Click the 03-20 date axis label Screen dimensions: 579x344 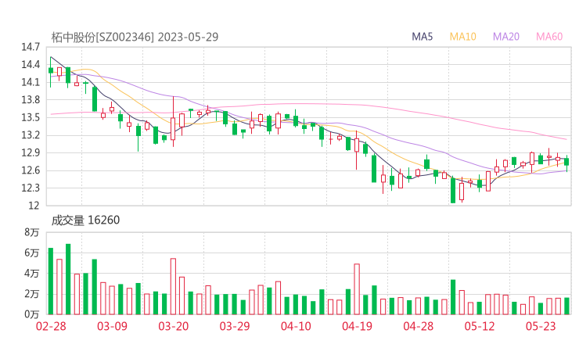click(174, 326)
